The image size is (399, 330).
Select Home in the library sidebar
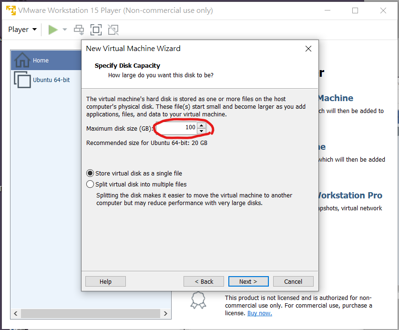tap(46, 60)
